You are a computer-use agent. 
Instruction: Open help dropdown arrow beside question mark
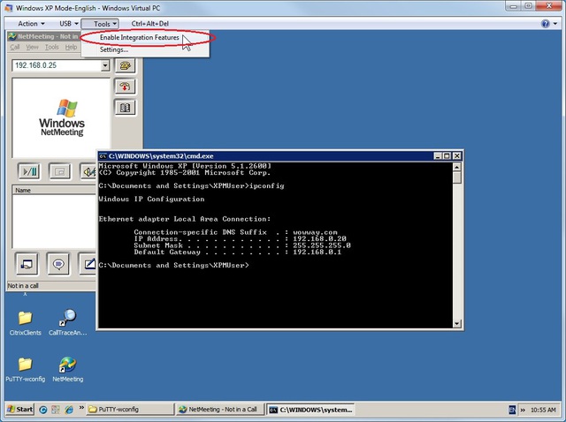pyautogui.click(x=555, y=24)
